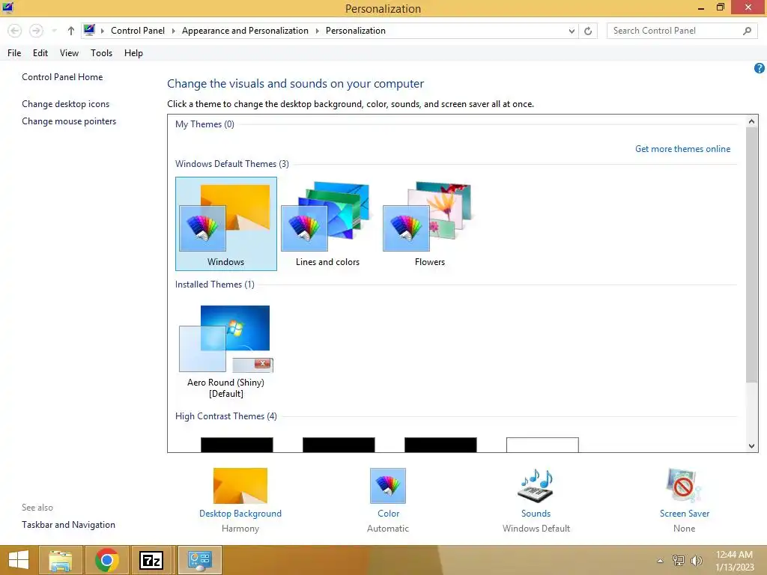Expand chevron after Control Panel breadcrumb

pos(173,31)
